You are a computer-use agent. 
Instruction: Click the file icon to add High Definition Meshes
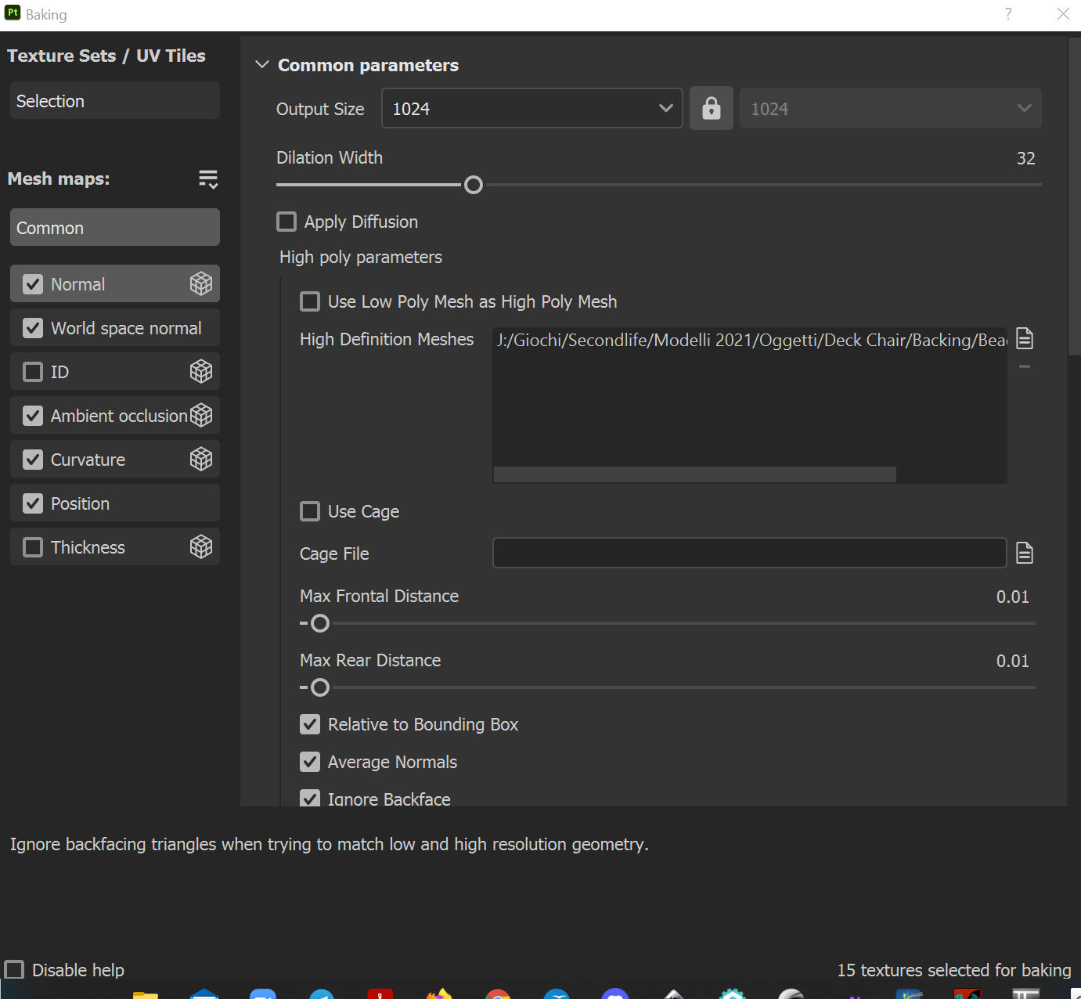coord(1025,338)
